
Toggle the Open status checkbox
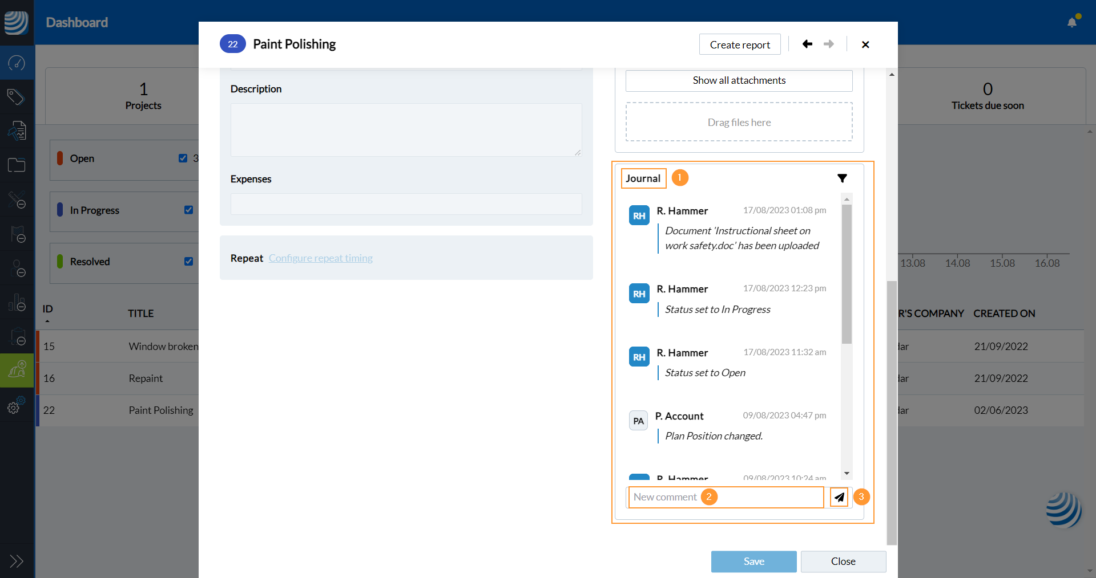(183, 158)
